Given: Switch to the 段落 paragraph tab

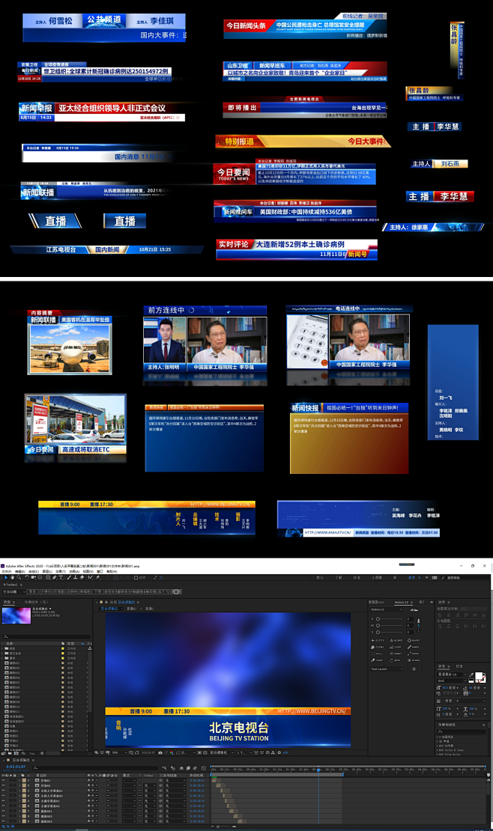Looking at the screenshot, I should pos(459,666).
